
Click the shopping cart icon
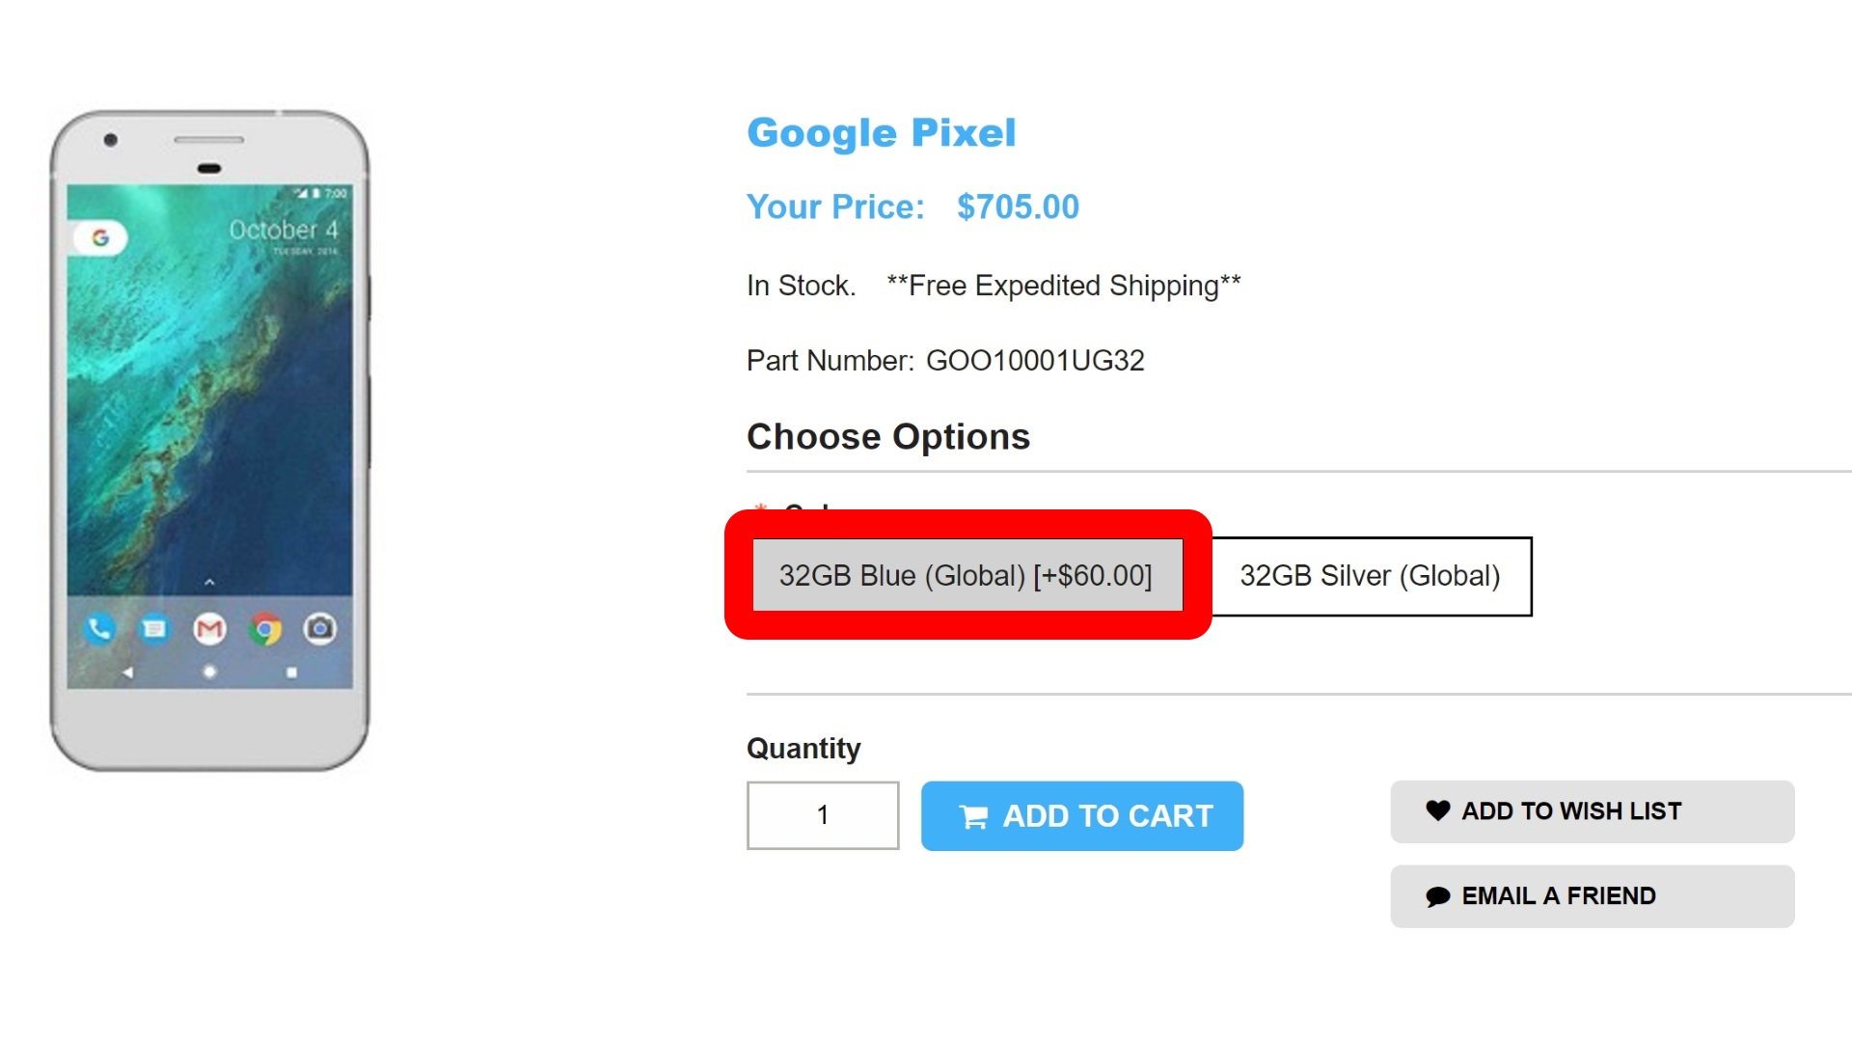pyautogui.click(x=973, y=817)
